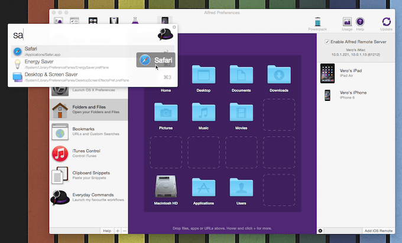Open the Downloads folder icon
402x243 pixels.
(x=278, y=76)
